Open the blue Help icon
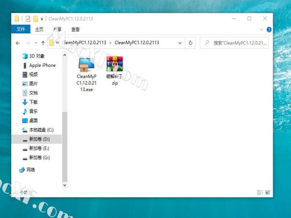The width and height of the screenshot is (291, 218). coord(269,30)
